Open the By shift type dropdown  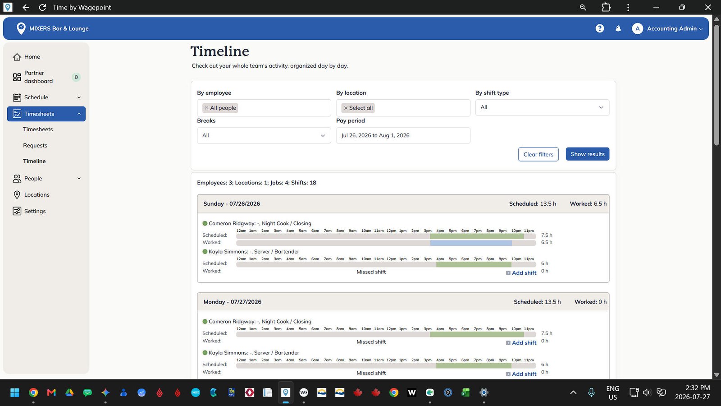(x=542, y=107)
